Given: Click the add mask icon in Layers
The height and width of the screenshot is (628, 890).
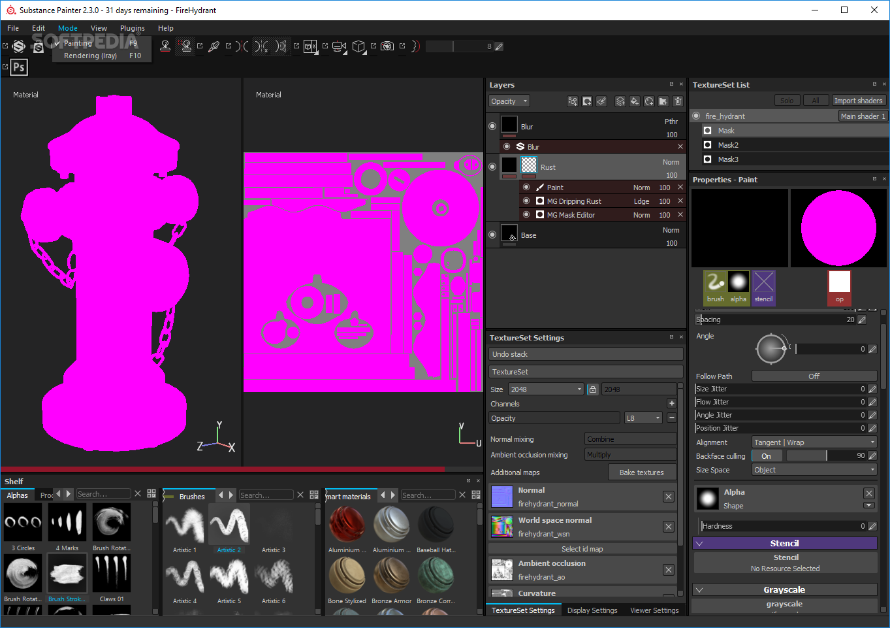Looking at the screenshot, I should (587, 101).
